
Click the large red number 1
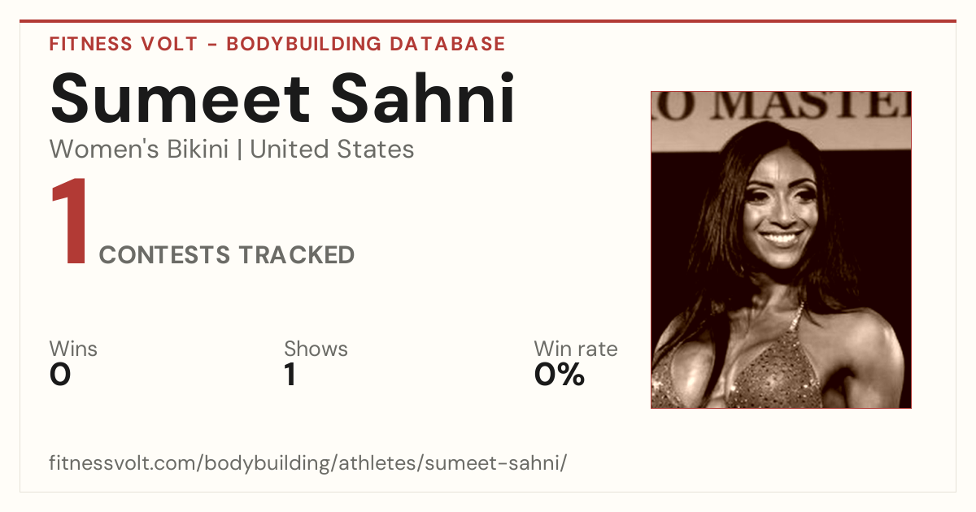tap(70, 223)
